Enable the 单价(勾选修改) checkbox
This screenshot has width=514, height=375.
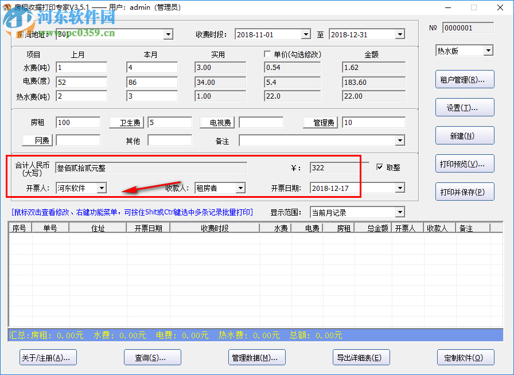coord(267,54)
